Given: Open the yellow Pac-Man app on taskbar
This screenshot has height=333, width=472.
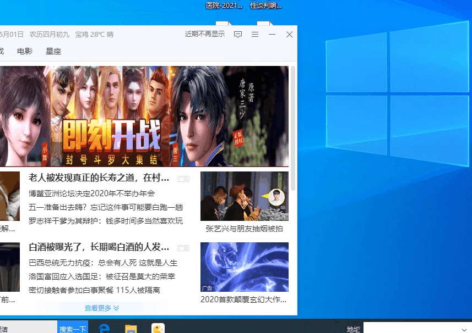Looking at the screenshot, I should (x=158, y=329).
